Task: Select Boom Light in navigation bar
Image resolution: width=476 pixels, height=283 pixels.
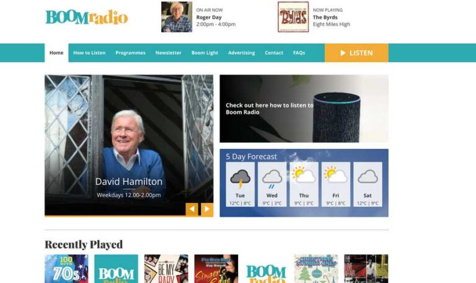Action: click(x=205, y=53)
